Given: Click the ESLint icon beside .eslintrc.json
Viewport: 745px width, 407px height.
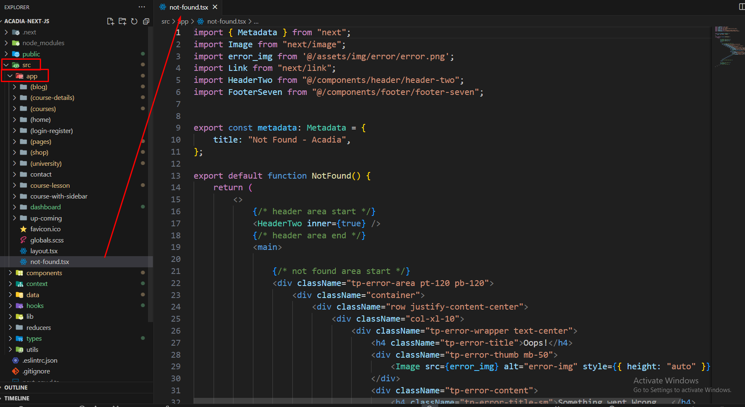Looking at the screenshot, I should coord(16,361).
